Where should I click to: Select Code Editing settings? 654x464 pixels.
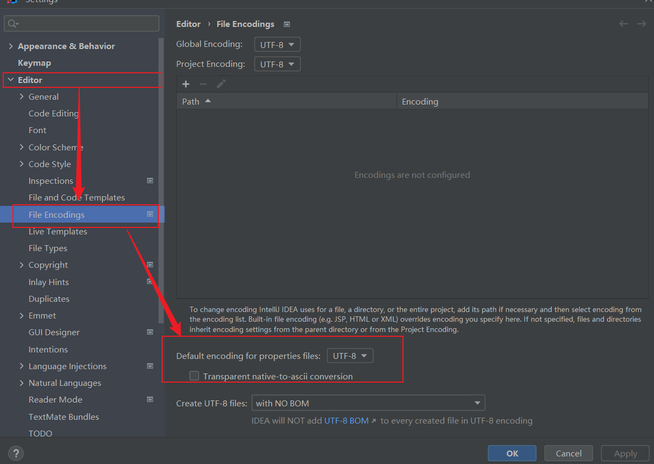point(53,113)
